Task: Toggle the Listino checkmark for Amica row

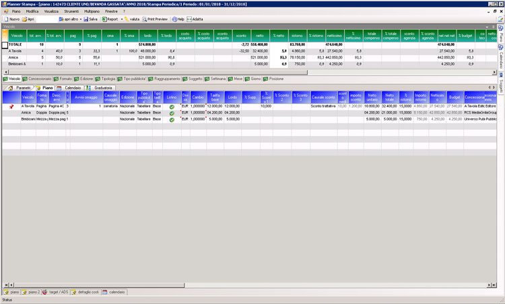Action: 172,113
